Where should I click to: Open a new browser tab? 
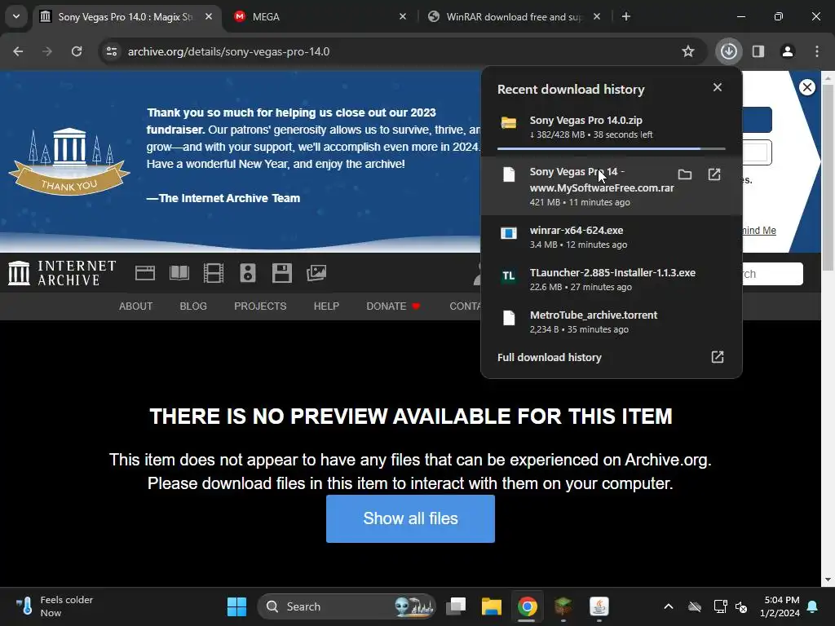[x=626, y=16]
